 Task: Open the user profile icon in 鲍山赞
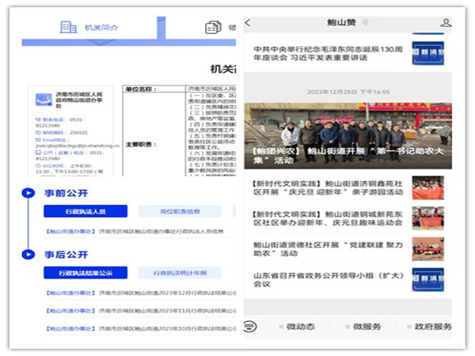point(446,23)
